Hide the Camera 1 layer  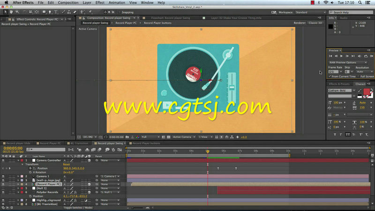tap(3, 176)
